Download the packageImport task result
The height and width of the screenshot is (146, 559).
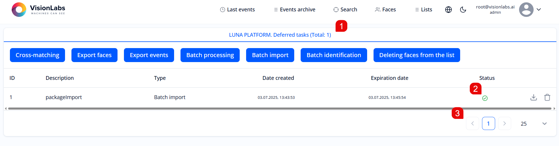pyautogui.click(x=533, y=97)
